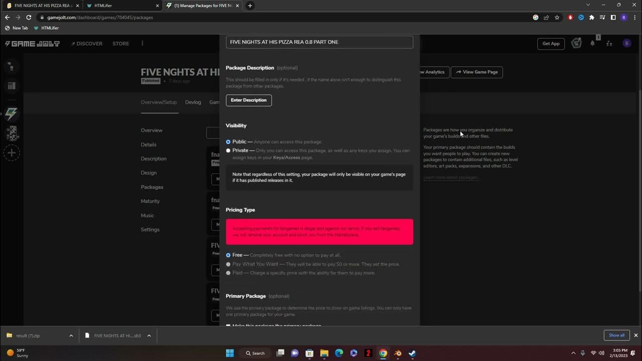This screenshot has height=361, width=642.
Task: Open Maturity in the side menu
Action: pos(150,201)
